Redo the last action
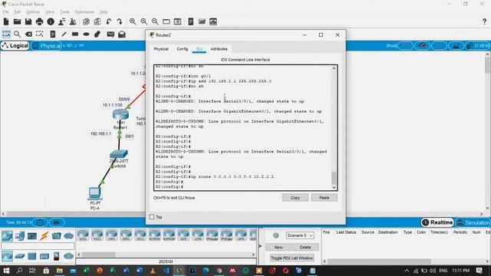The height and width of the screenshot is (276, 491). point(120,21)
